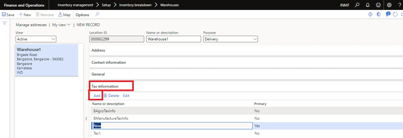This screenshot has width=403, height=138.
Task: Open the attachments icon with 0 badge
Action: pyautogui.click(x=388, y=14)
